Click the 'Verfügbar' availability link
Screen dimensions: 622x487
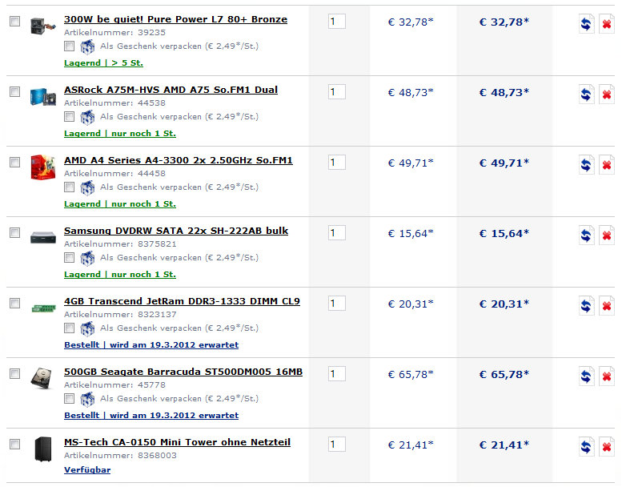[x=87, y=470]
